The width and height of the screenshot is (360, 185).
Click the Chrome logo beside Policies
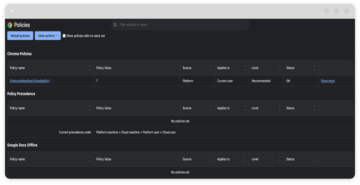(x=10, y=25)
